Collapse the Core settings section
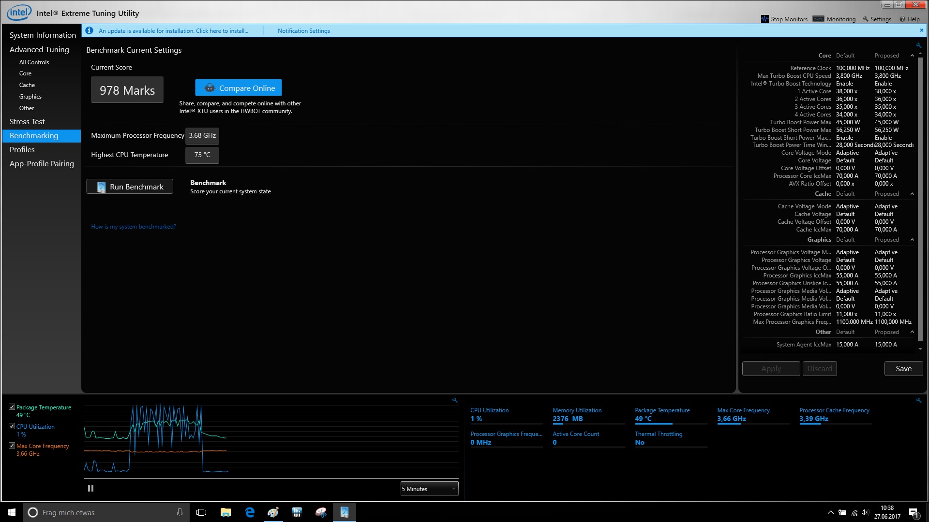Viewport: 929px width, 522px height. [912, 56]
